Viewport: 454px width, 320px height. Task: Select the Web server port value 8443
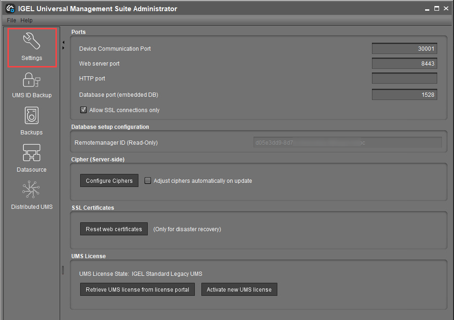[x=404, y=63]
